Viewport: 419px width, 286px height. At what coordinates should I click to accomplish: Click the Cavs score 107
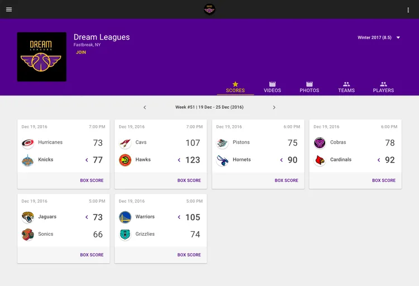(193, 143)
